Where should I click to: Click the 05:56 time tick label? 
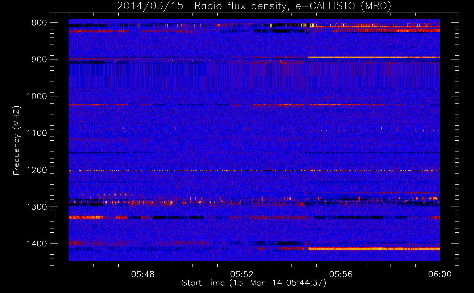tap(341, 275)
